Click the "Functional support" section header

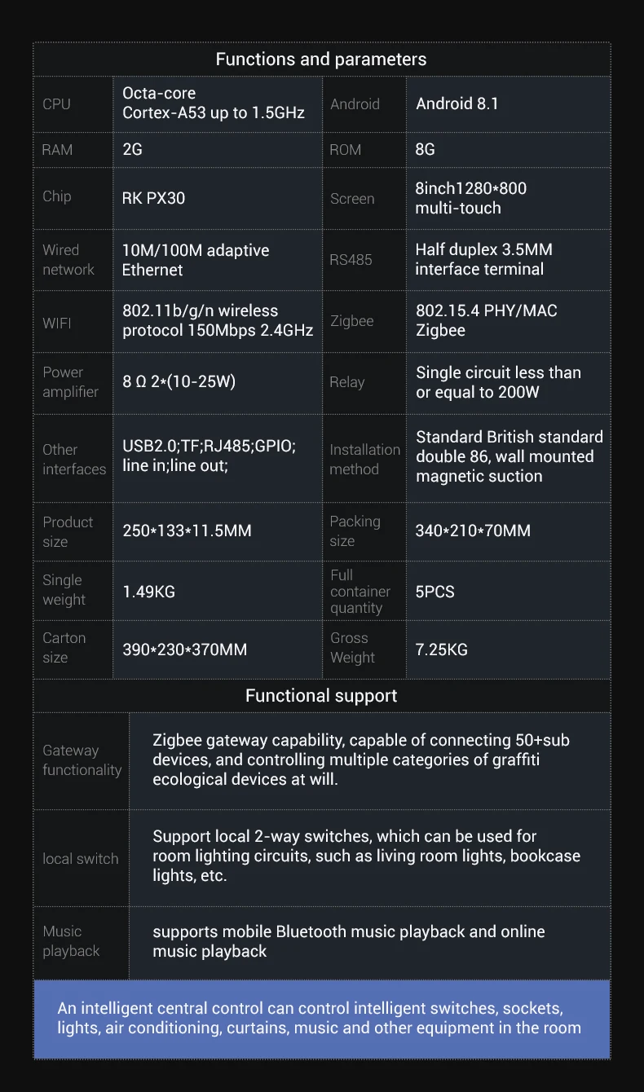[321, 696]
